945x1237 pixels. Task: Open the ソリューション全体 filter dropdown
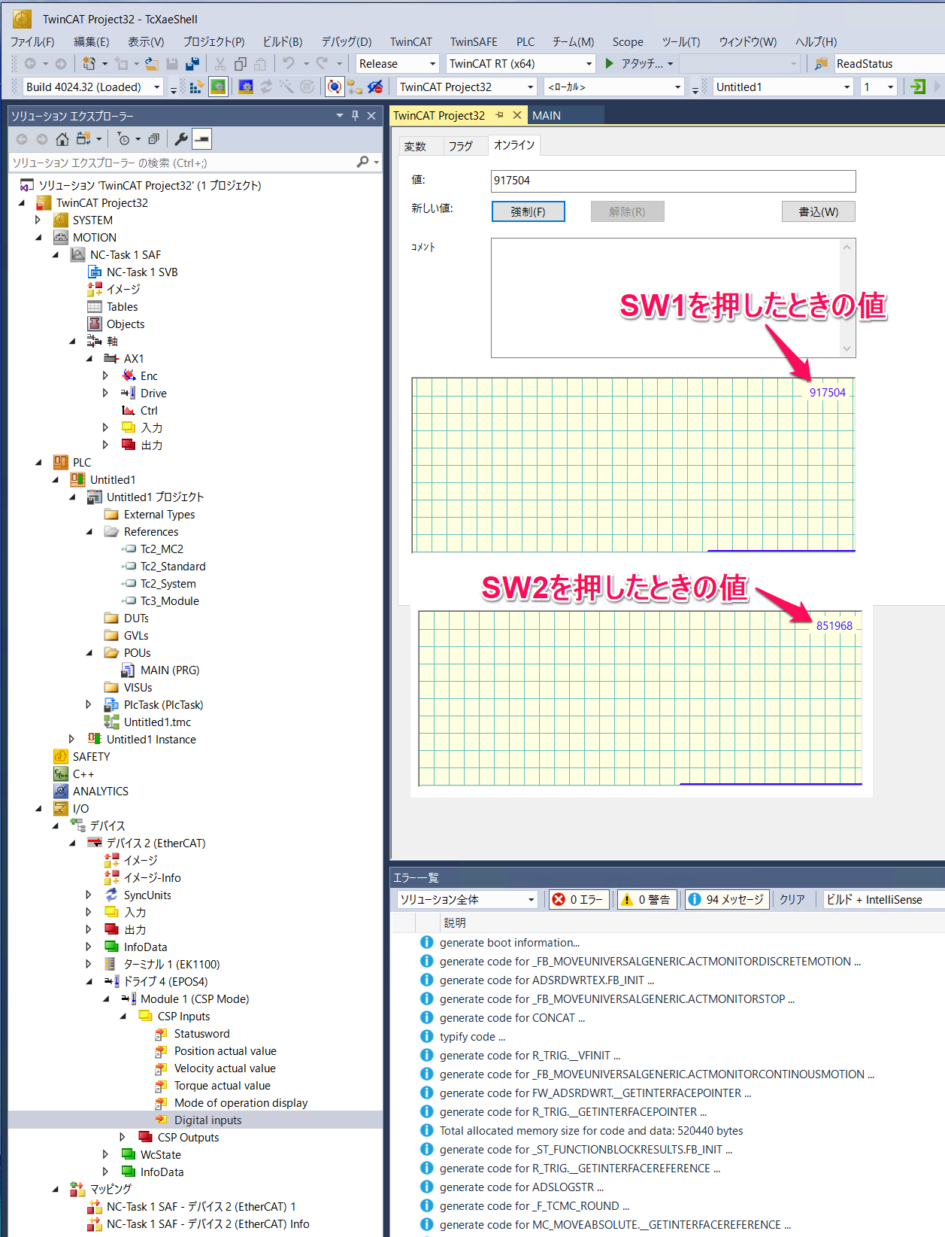[x=531, y=899]
